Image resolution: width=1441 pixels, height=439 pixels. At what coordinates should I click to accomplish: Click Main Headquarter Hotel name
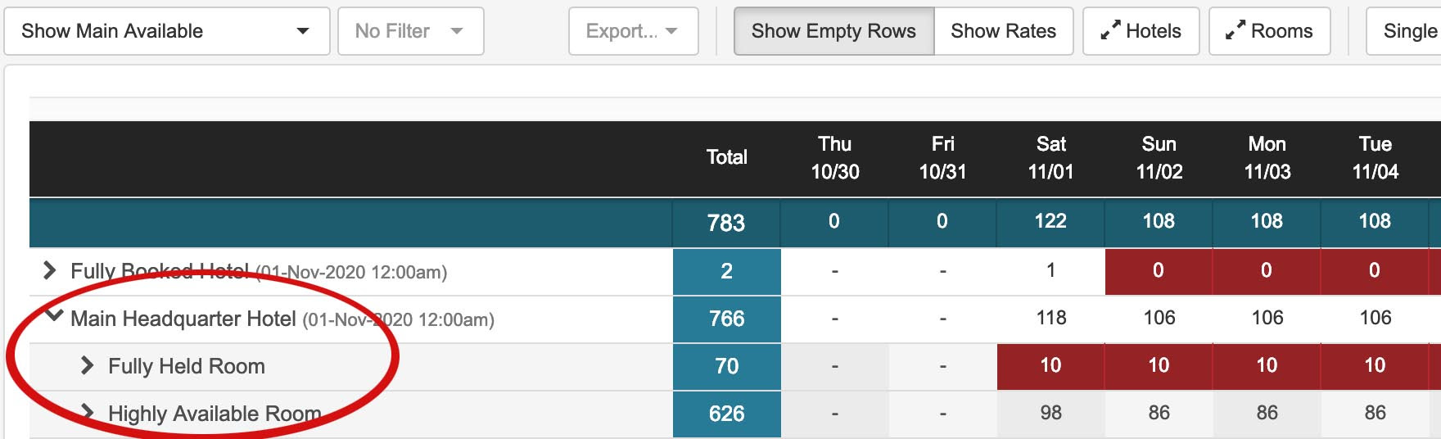(x=183, y=319)
